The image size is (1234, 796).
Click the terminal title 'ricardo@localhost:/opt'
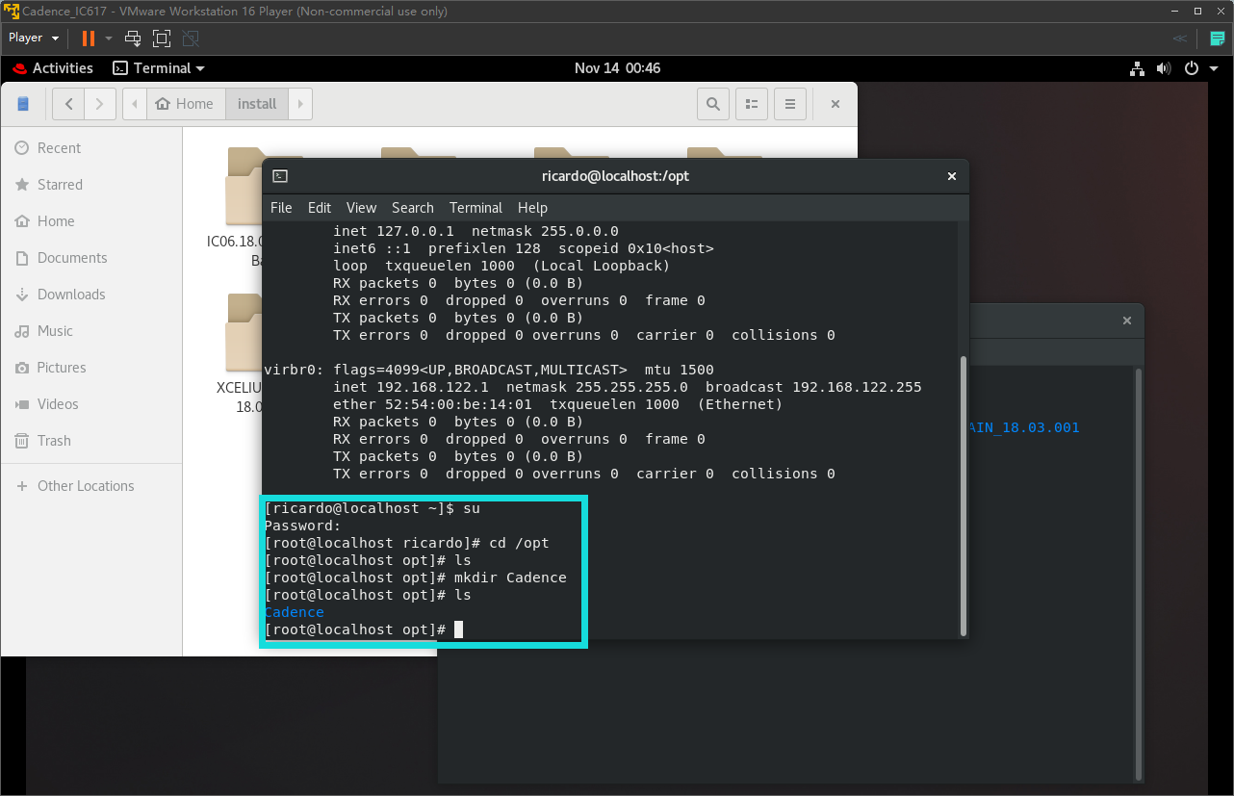[x=615, y=176]
